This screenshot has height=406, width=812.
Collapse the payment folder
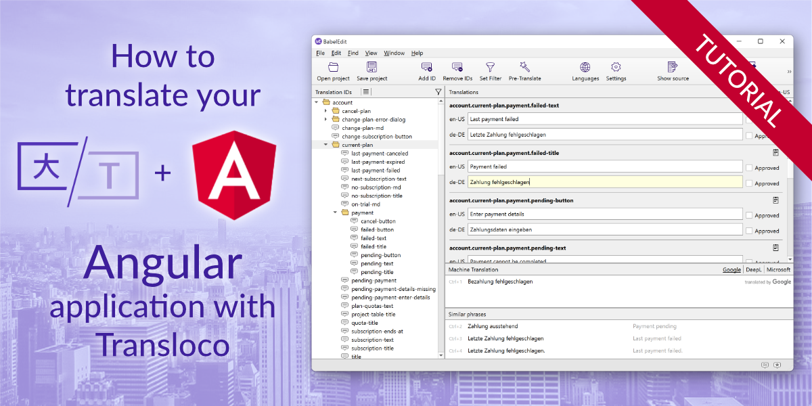click(x=335, y=212)
